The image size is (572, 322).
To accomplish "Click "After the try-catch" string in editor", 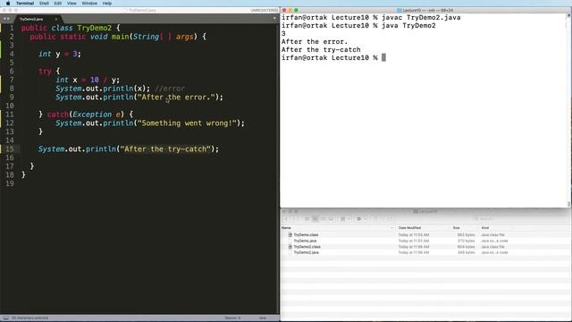I will (165, 149).
